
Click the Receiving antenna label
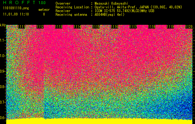(71, 15)
